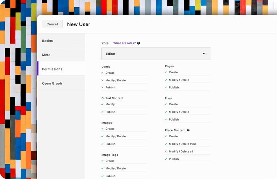The image size is (277, 179).
Task: Click the checkmark for Images Create
Action: [x=102, y=129]
